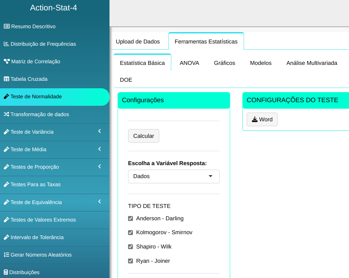Open Intervalo de Tolerância in the sidebar
This screenshot has height=278, width=349.
pyautogui.click(x=37, y=237)
